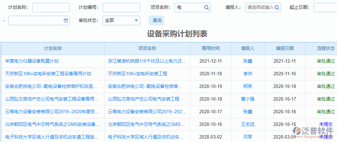
Task: Click 需用时间 cell 2020-03-02
Action: point(210,137)
